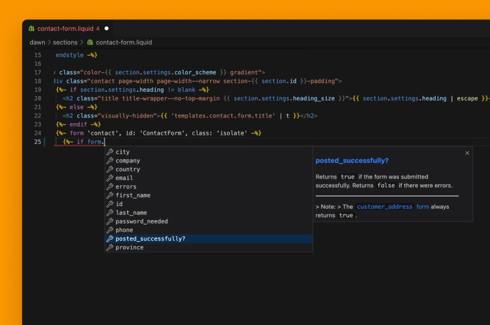Click the Shopify file icon in the breadcrumb
Viewport: 490px width, 325px height.
[90, 42]
